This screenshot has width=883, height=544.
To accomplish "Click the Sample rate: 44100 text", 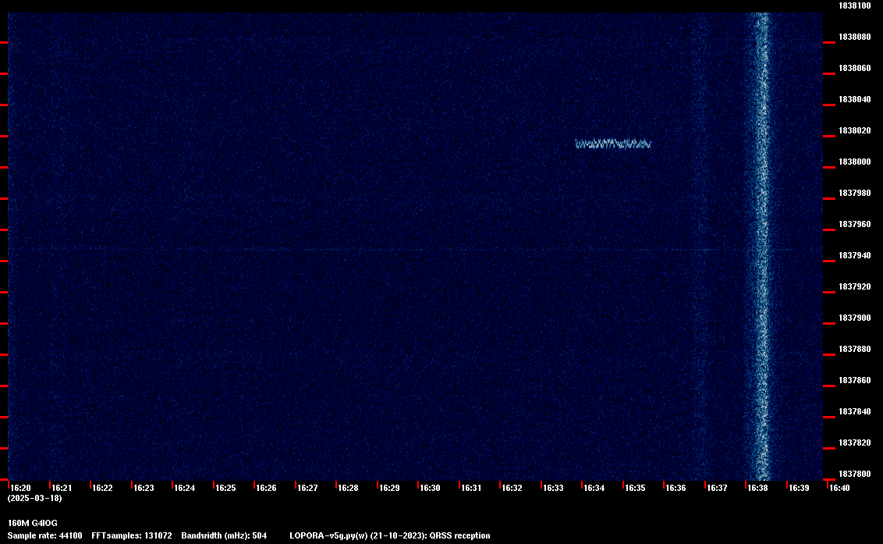I will [44, 535].
